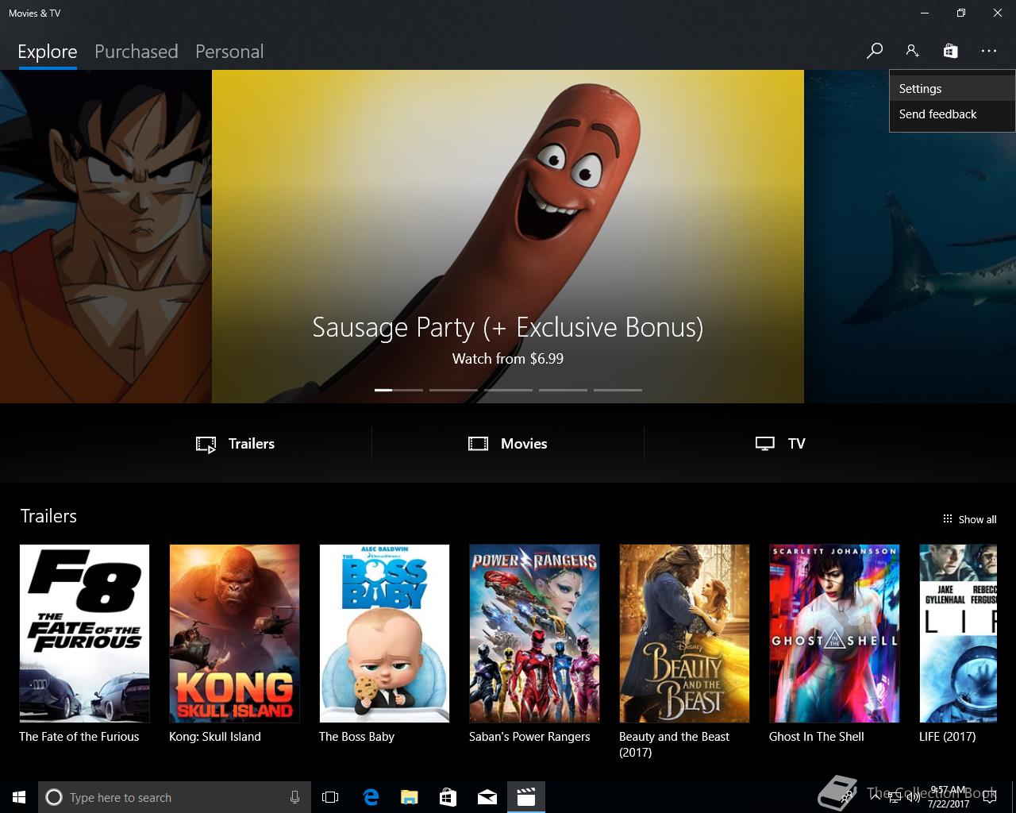Open Saban's Power Rangers poster
This screenshot has height=813, width=1016.
(534, 634)
